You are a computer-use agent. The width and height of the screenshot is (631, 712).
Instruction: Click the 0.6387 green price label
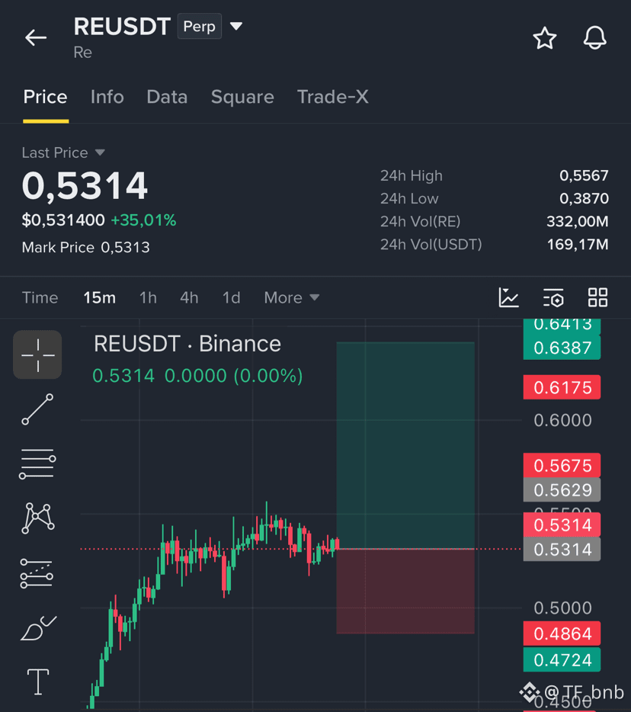pos(562,348)
